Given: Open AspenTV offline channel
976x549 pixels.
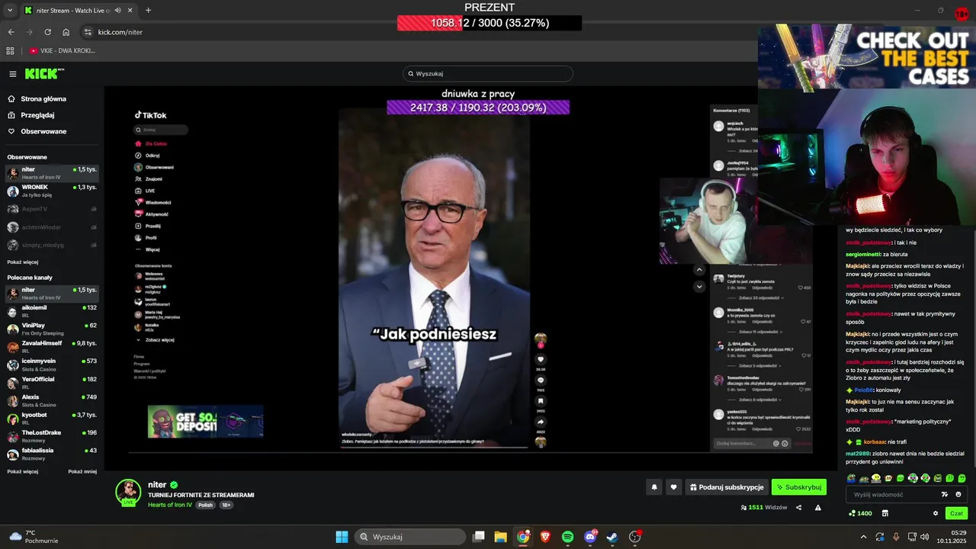Looking at the screenshot, I should pyautogui.click(x=52, y=209).
